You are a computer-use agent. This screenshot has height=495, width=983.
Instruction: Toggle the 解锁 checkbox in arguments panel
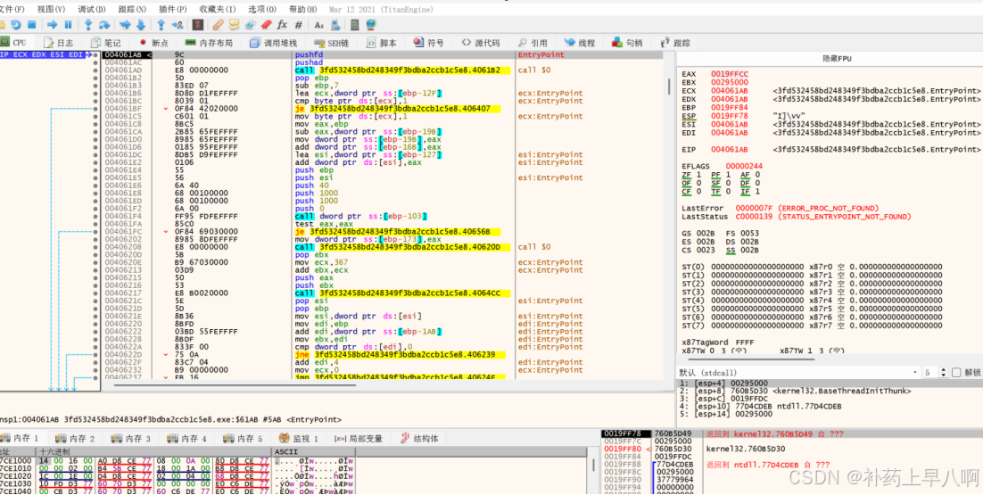954,372
